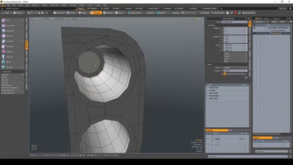Run the Solid Drill command
Viewport: 293px width, 165px height.
[12, 80]
